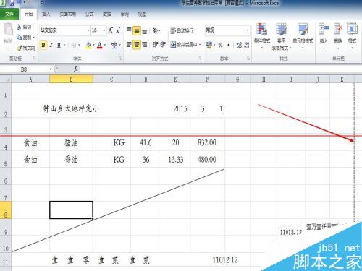
Task: Open the number format combo box
Action: (x=227, y=30)
